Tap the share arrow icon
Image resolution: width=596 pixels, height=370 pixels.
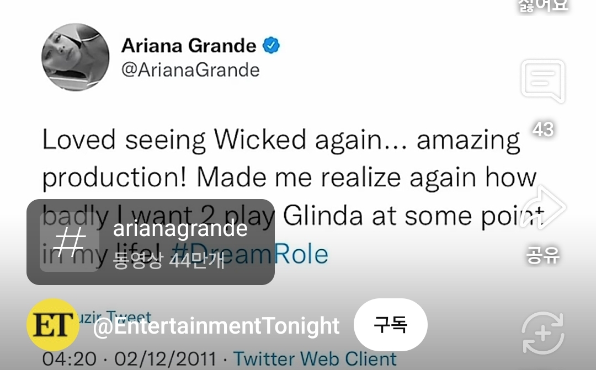[x=543, y=207]
